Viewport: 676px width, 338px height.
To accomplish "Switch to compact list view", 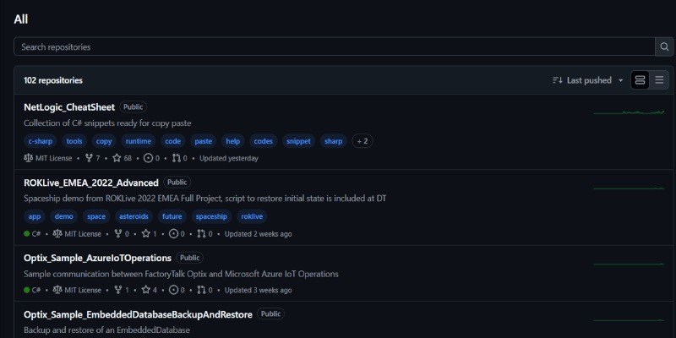I will [660, 80].
